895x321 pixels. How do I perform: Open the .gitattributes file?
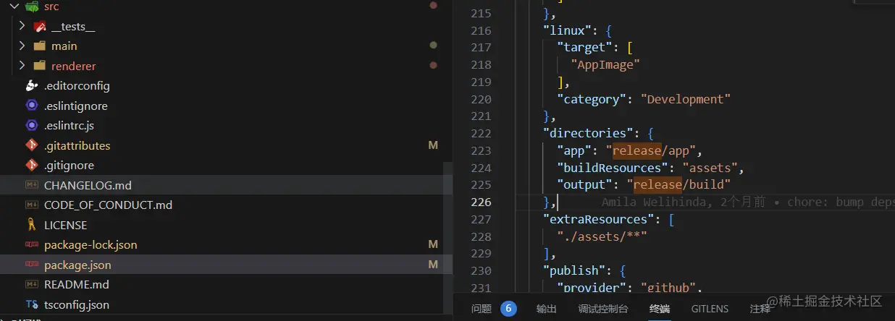(77, 145)
